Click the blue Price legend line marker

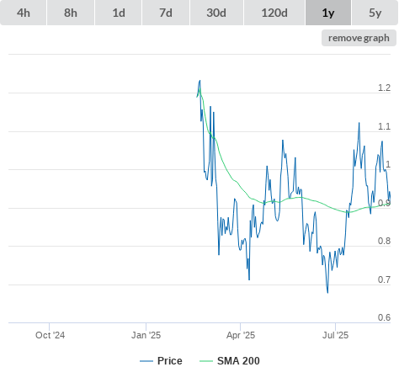tap(146, 361)
